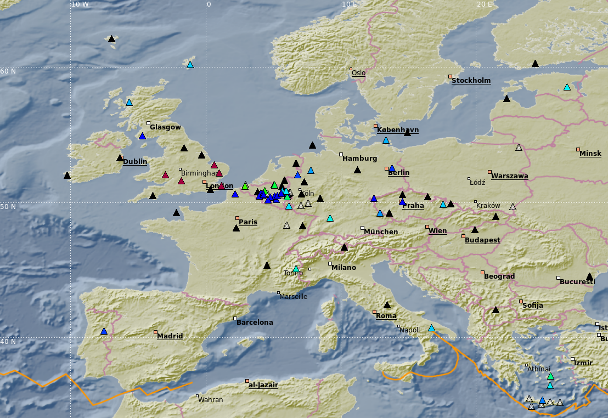Click the blue triangle beside the Berlin marker

(392, 168)
